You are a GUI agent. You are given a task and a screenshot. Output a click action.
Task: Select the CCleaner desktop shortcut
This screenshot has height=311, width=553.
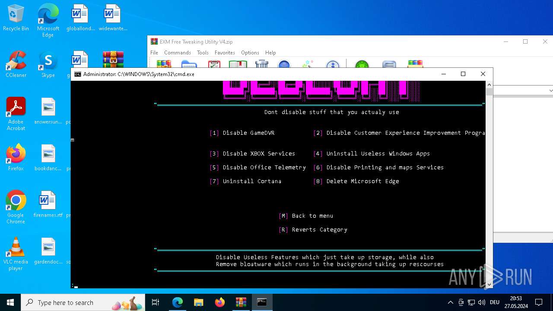(16, 64)
